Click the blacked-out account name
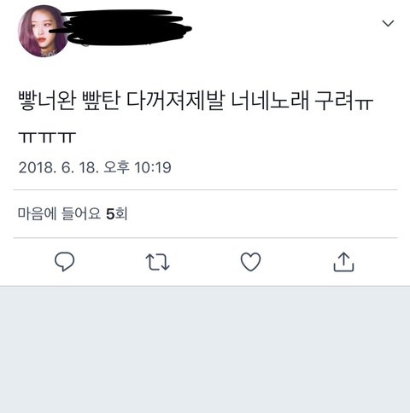Image resolution: width=410 pixels, height=413 pixels. 126,27
